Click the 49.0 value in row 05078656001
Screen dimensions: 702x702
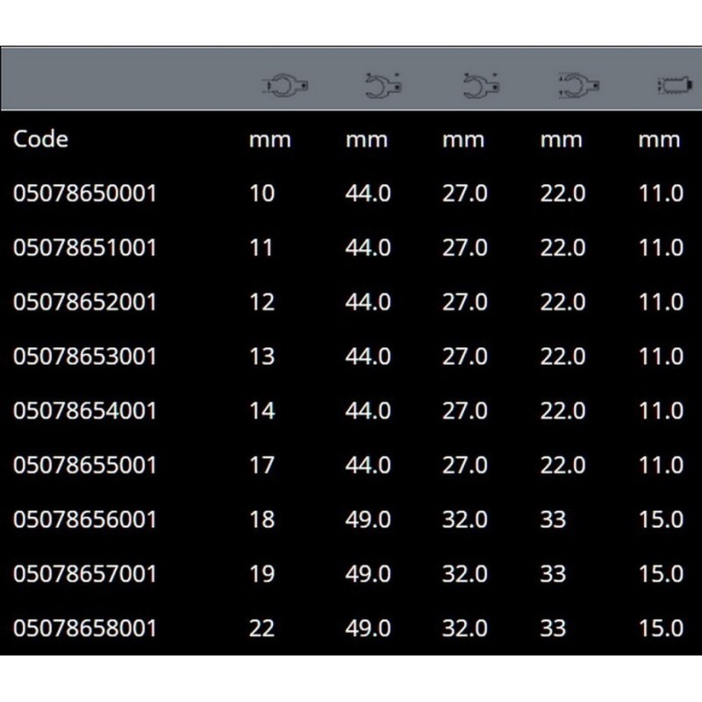pyautogui.click(x=368, y=519)
